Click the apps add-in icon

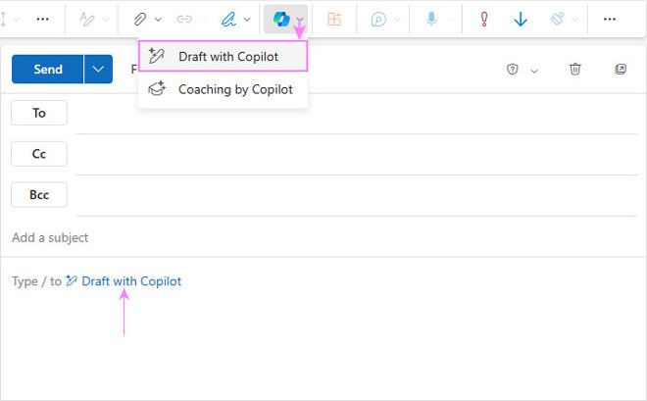pyautogui.click(x=334, y=19)
